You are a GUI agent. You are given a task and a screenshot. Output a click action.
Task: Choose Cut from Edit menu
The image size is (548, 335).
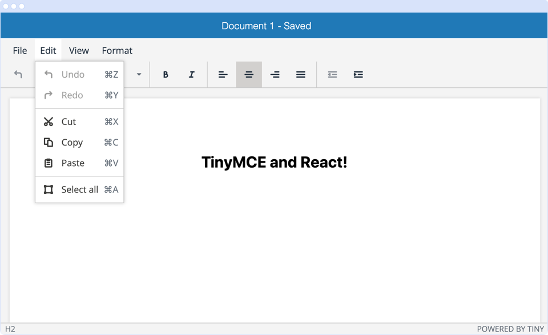click(x=80, y=122)
